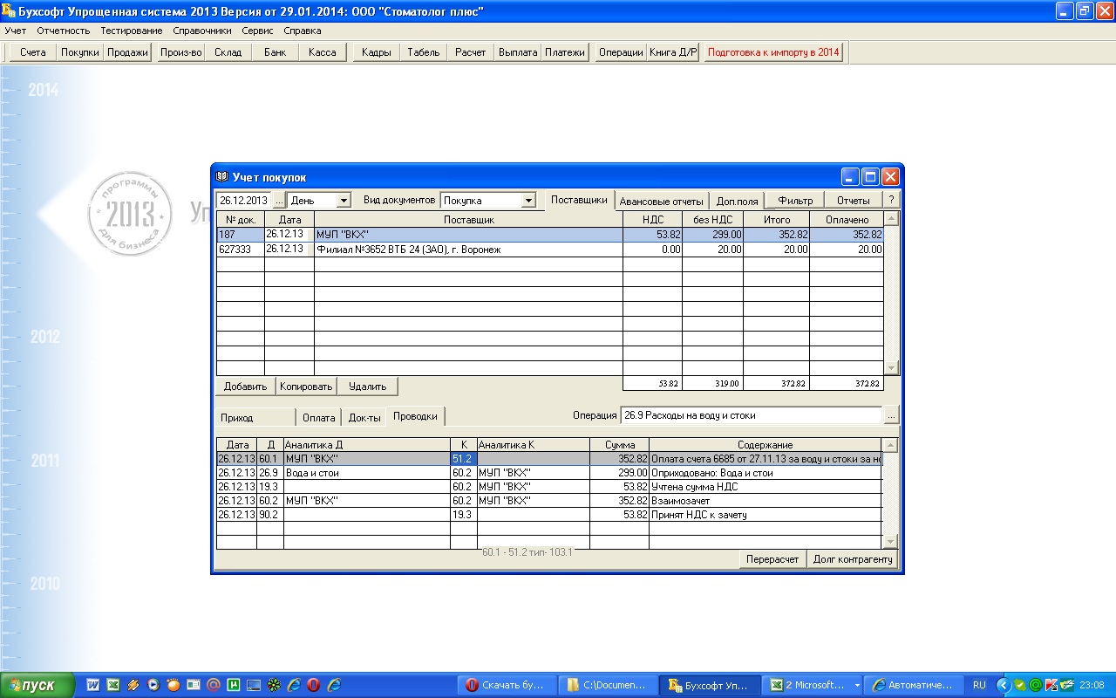
Task: Open the ICQ flower quick launch icon
Action: (x=274, y=686)
